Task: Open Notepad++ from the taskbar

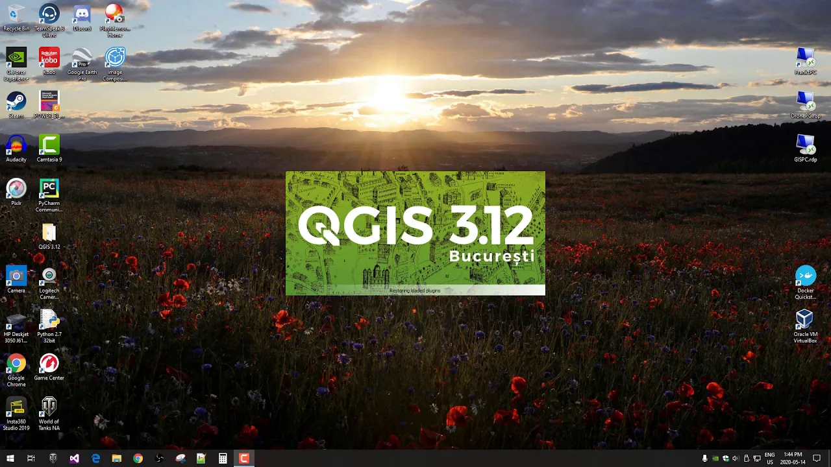Action: (201, 459)
